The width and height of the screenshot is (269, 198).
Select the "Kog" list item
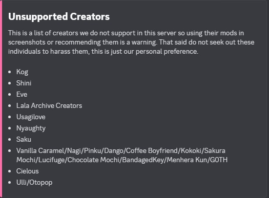(22, 72)
